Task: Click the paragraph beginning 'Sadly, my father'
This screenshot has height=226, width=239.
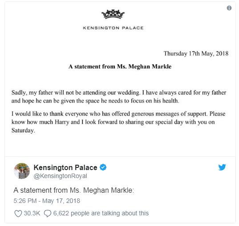Action: 119,97
